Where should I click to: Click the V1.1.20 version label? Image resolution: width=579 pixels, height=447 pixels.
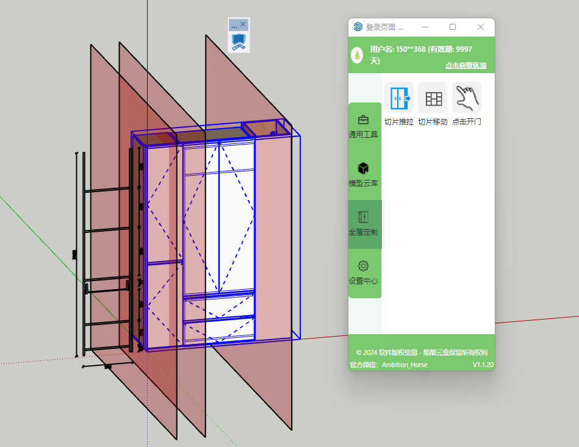click(483, 365)
